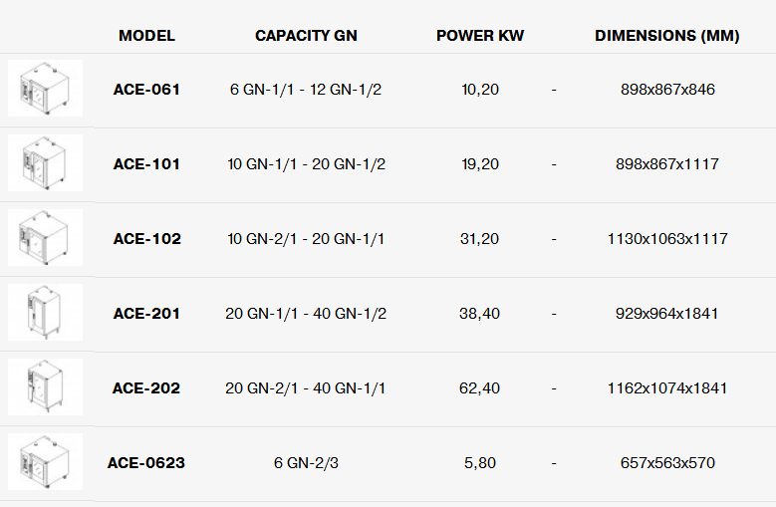Click the CAPACITY GN column header

click(x=307, y=36)
